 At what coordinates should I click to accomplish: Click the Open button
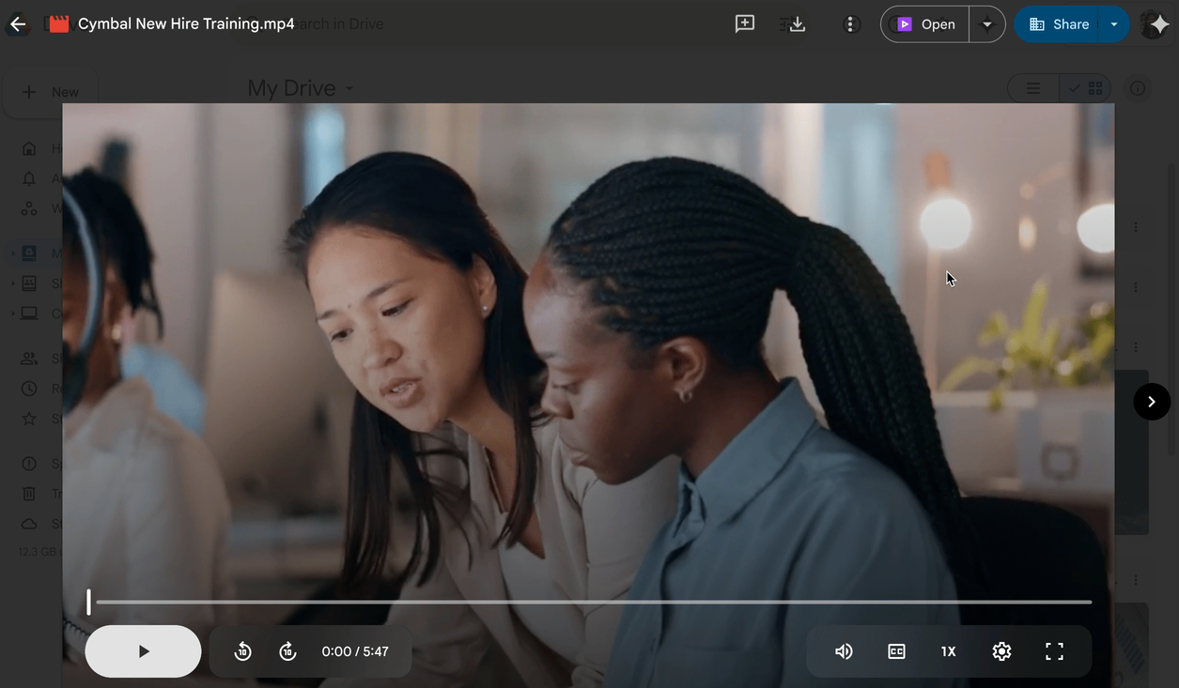925,24
